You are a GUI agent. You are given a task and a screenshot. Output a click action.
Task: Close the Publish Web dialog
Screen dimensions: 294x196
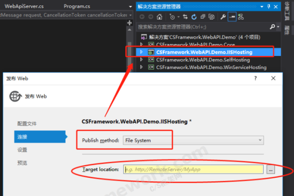click(273, 78)
